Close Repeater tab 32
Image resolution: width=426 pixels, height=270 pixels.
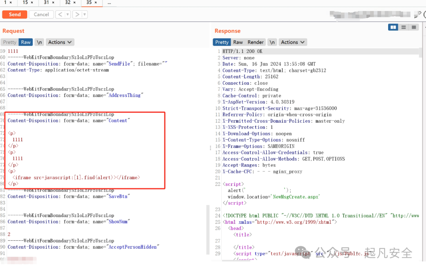coord(75,2)
